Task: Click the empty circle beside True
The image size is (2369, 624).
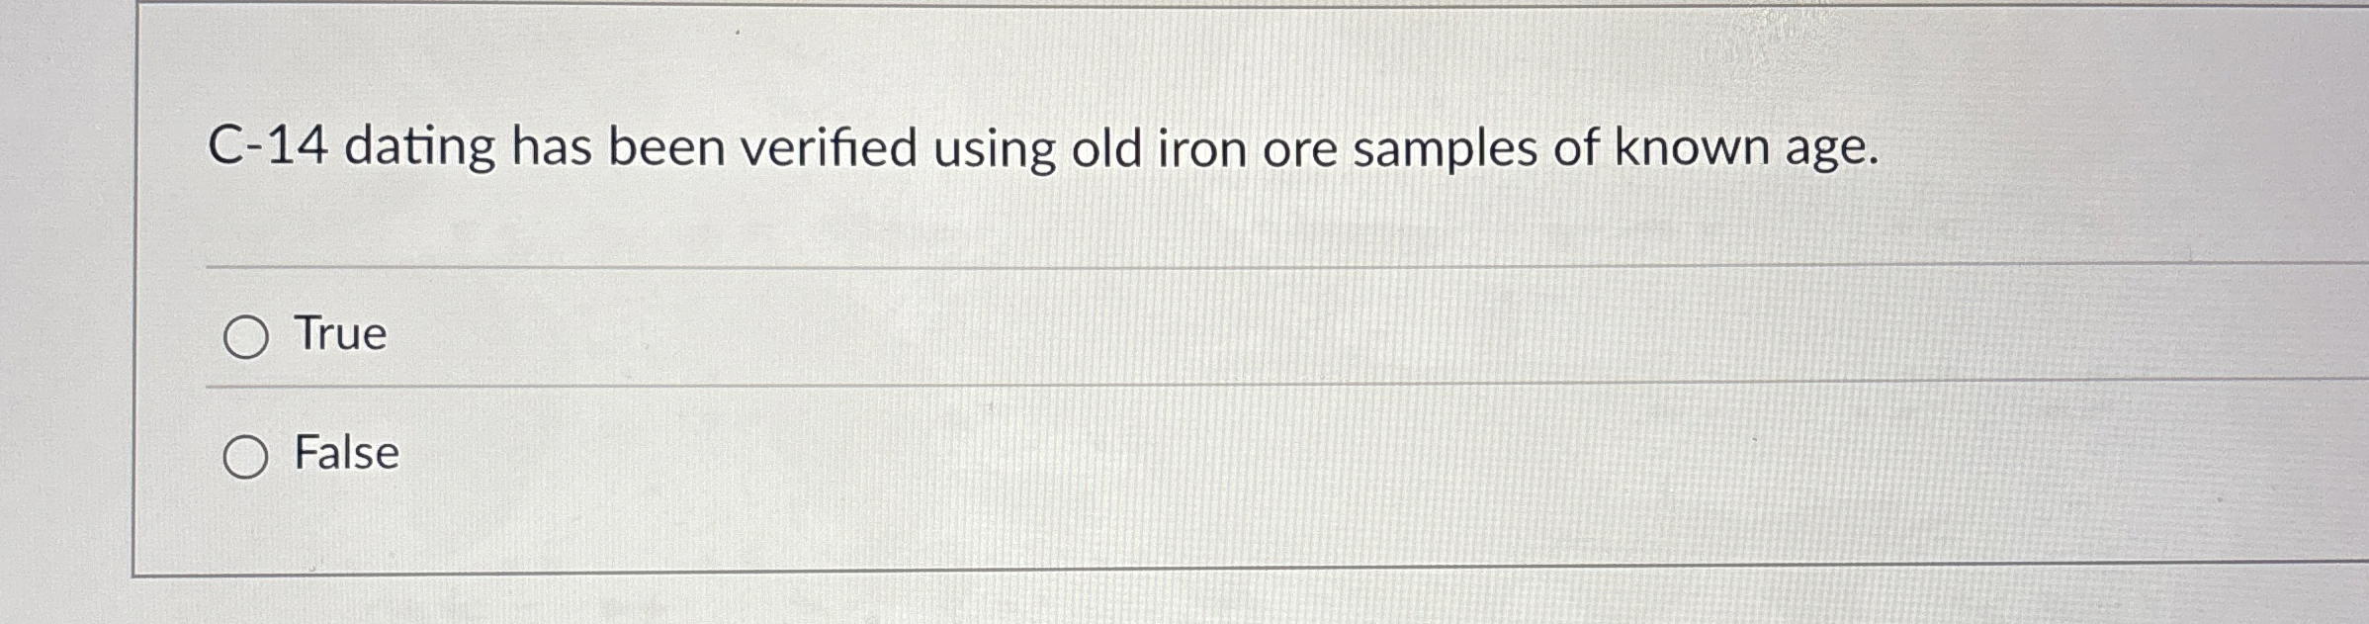Action: (246, 336)
